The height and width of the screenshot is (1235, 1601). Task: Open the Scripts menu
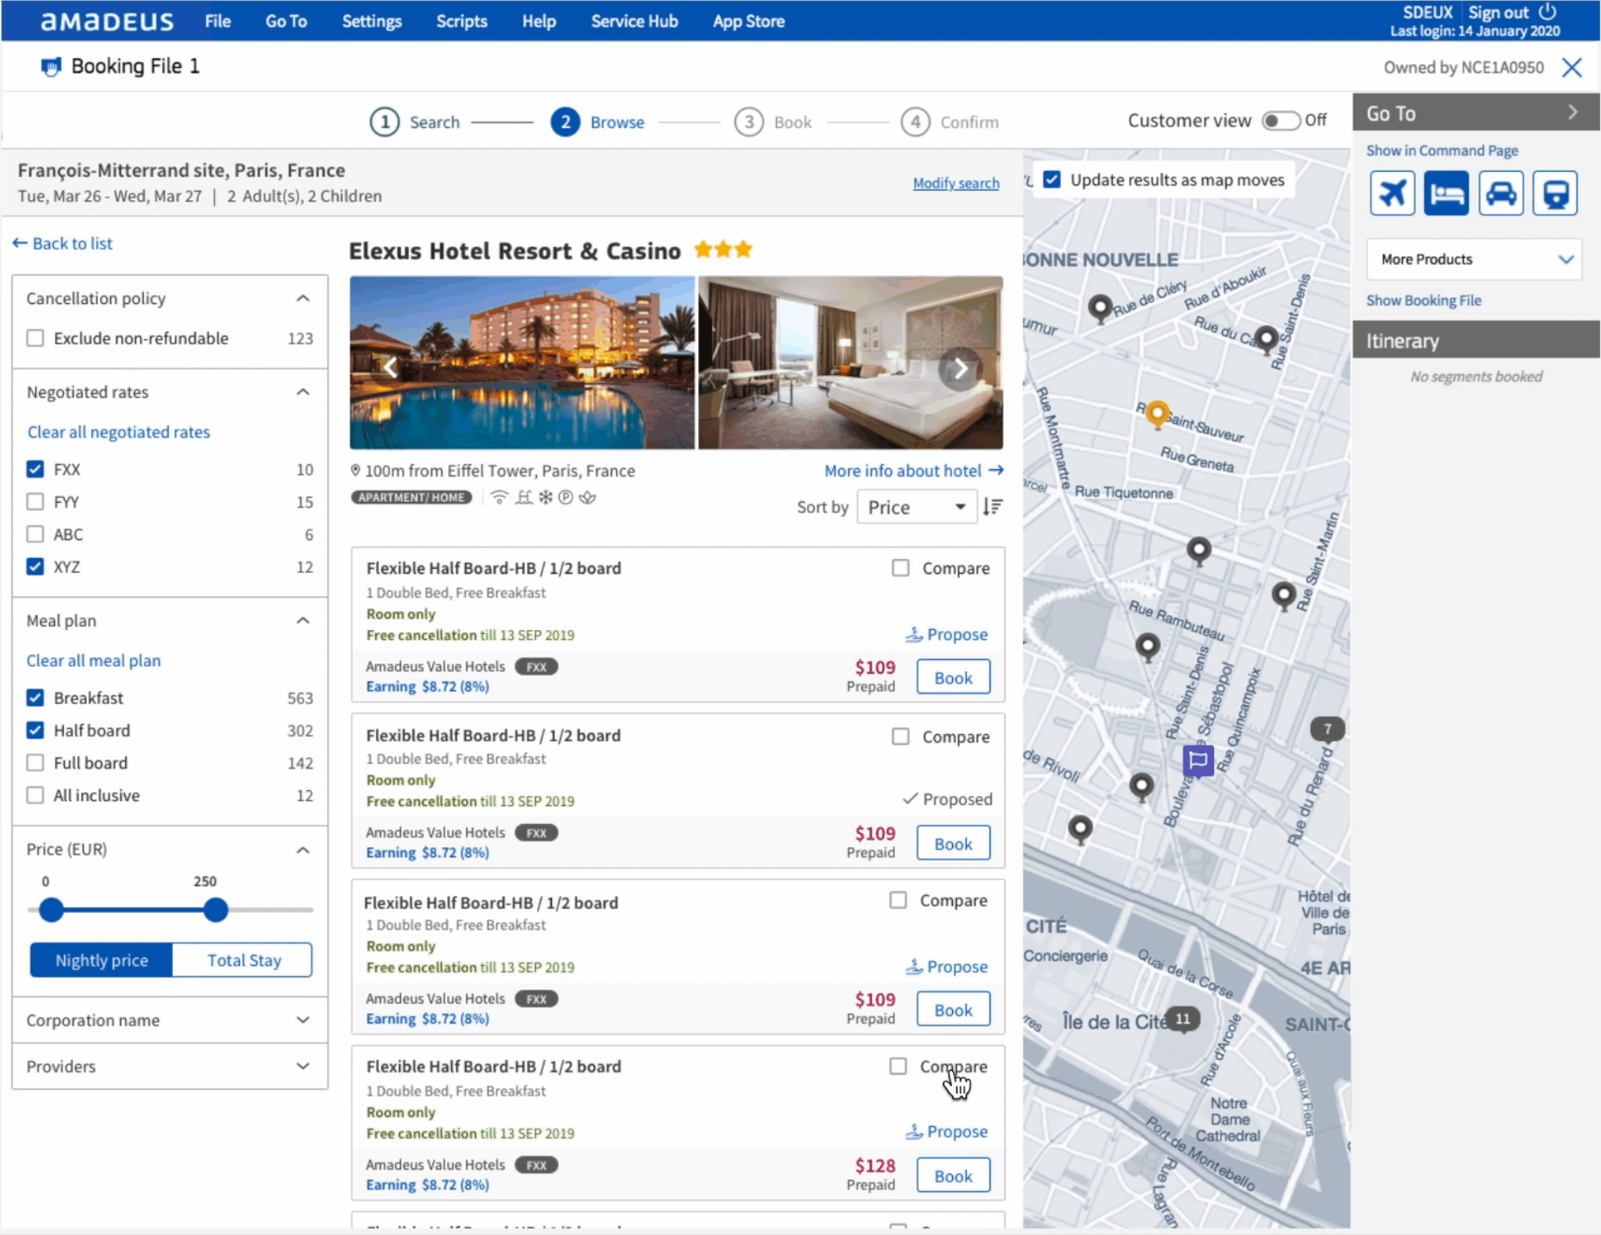(x=461, y=21)
